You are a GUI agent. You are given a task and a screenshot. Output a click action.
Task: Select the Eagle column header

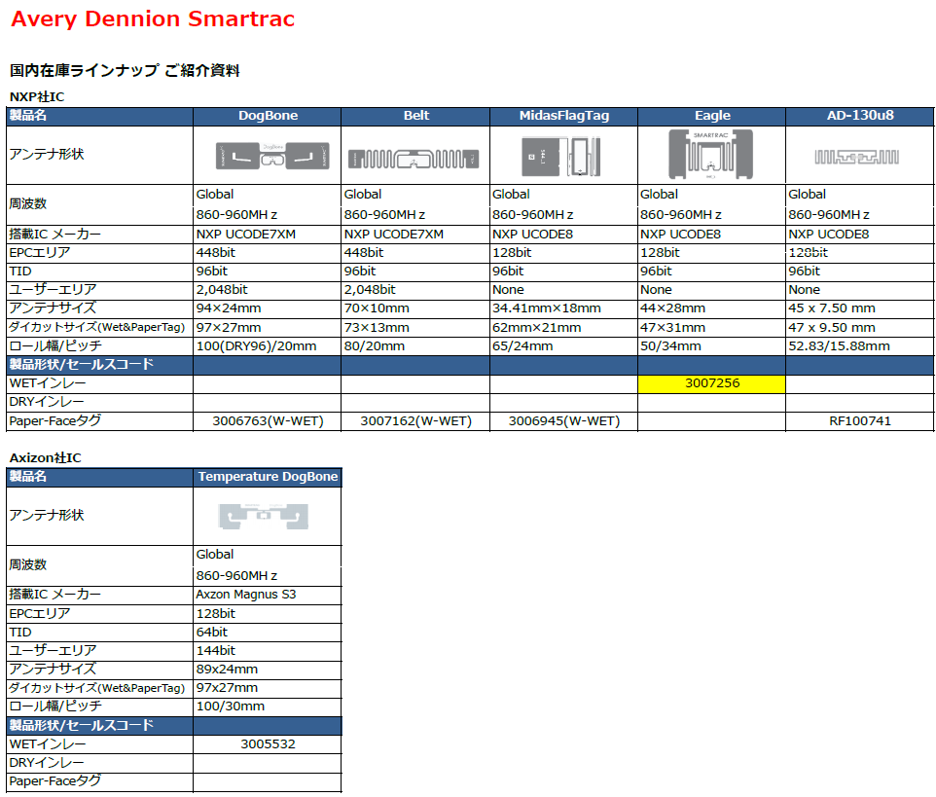(711, 116)
